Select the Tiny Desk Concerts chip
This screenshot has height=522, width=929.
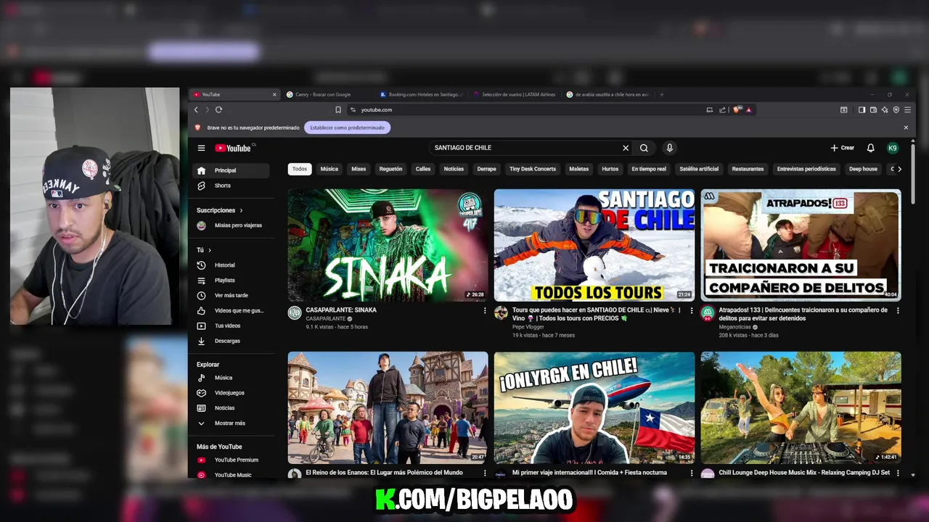[533, 169]
